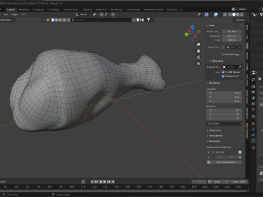Toggle viewport overlays button

(x=216, y=15)
